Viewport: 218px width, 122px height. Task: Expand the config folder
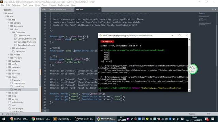(7, 64)
